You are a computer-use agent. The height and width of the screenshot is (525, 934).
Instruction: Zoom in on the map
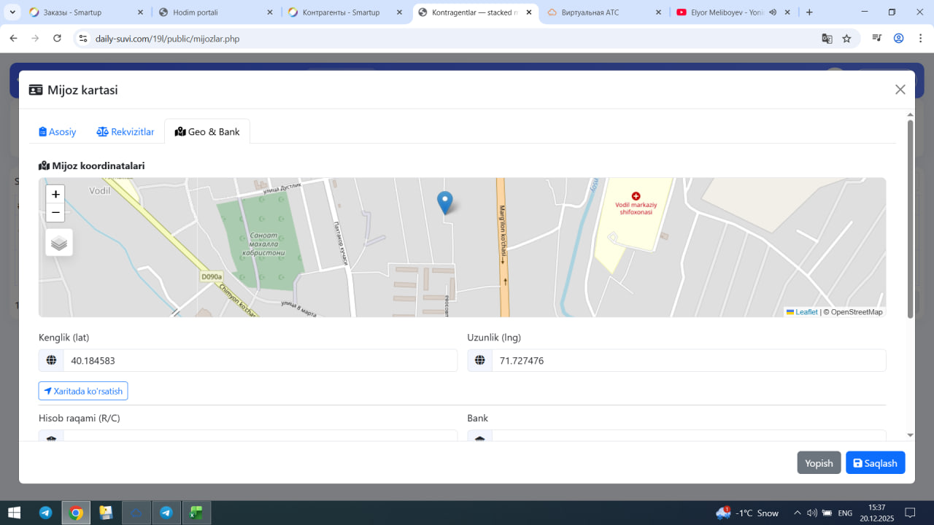(x=55, y=194)
